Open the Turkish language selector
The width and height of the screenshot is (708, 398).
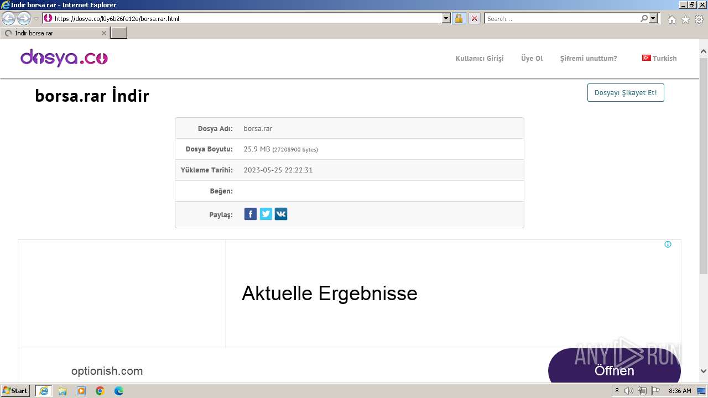pos(659,58)
